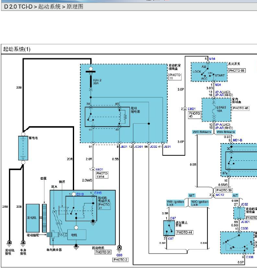
Task: Click the 齿圈 ring gear symbol
Action: coord(44,218)
